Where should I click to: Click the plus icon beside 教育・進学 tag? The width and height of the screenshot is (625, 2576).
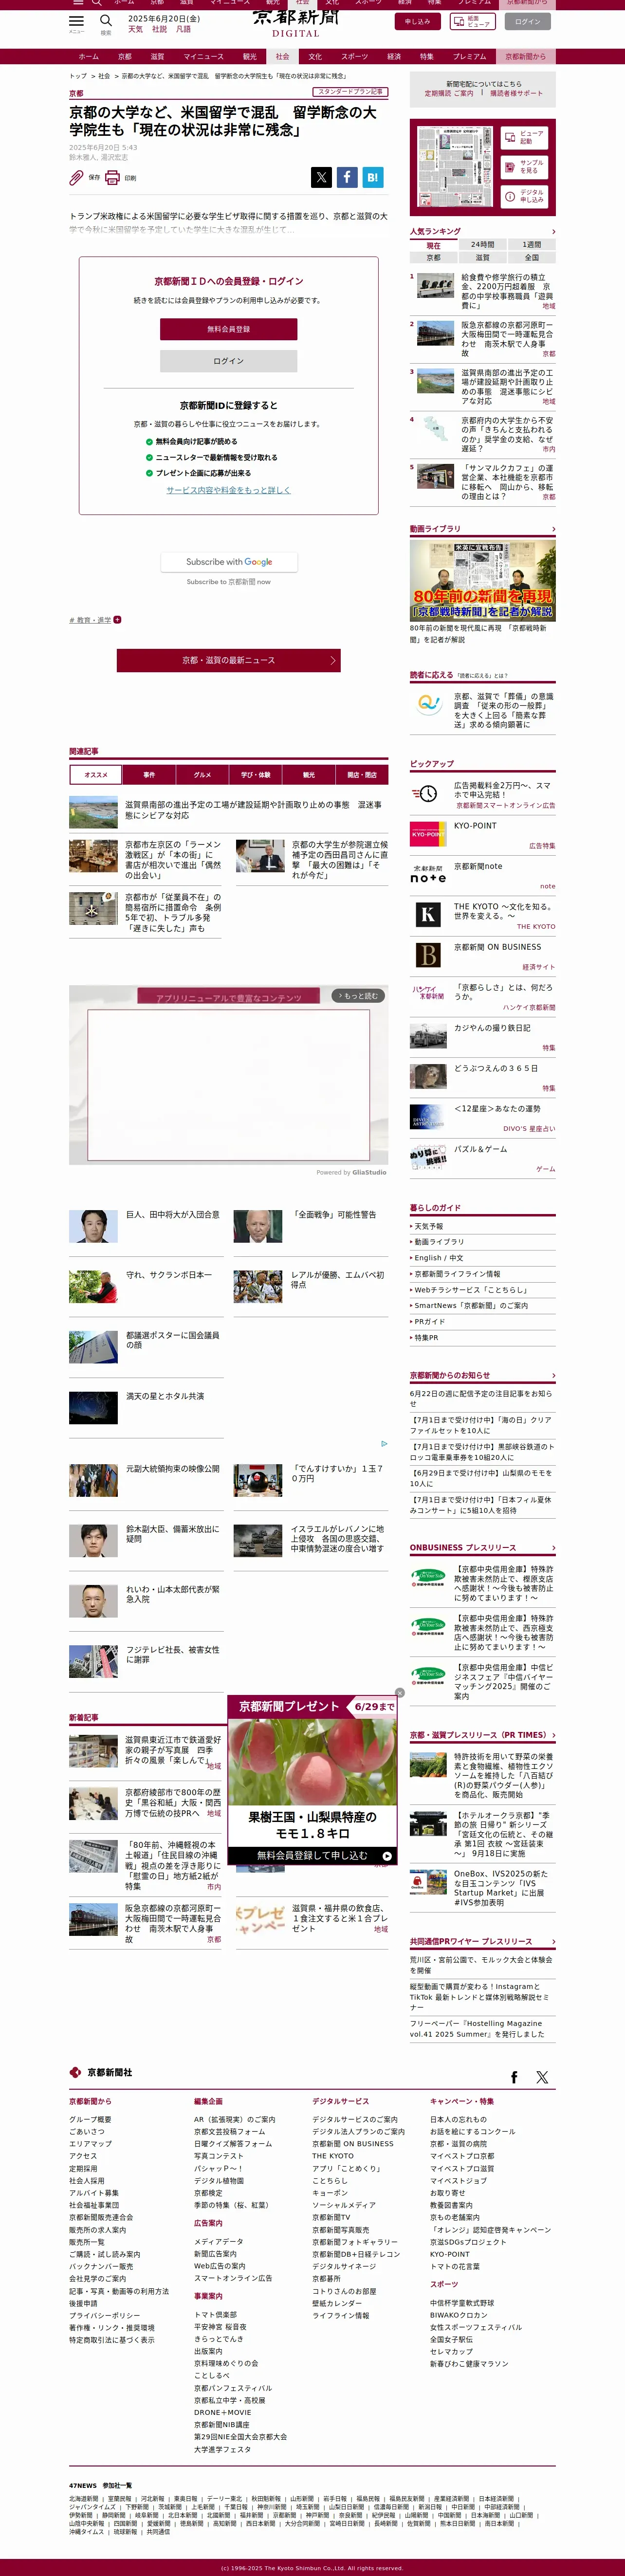tap(117, 619)
